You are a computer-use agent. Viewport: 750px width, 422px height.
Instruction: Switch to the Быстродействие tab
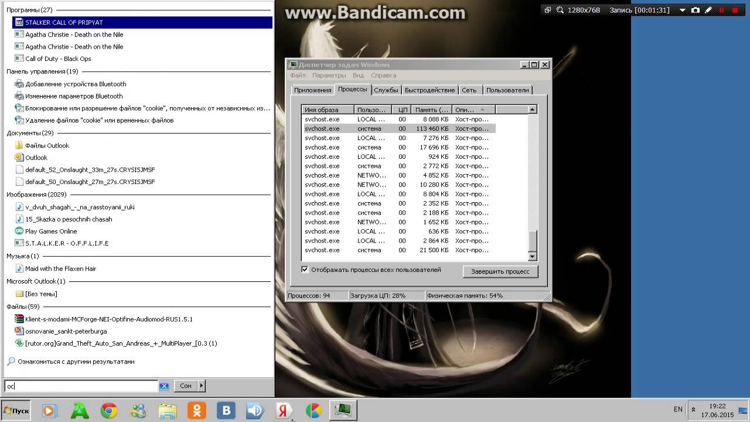pyautogui.click(x=429, y=90)
